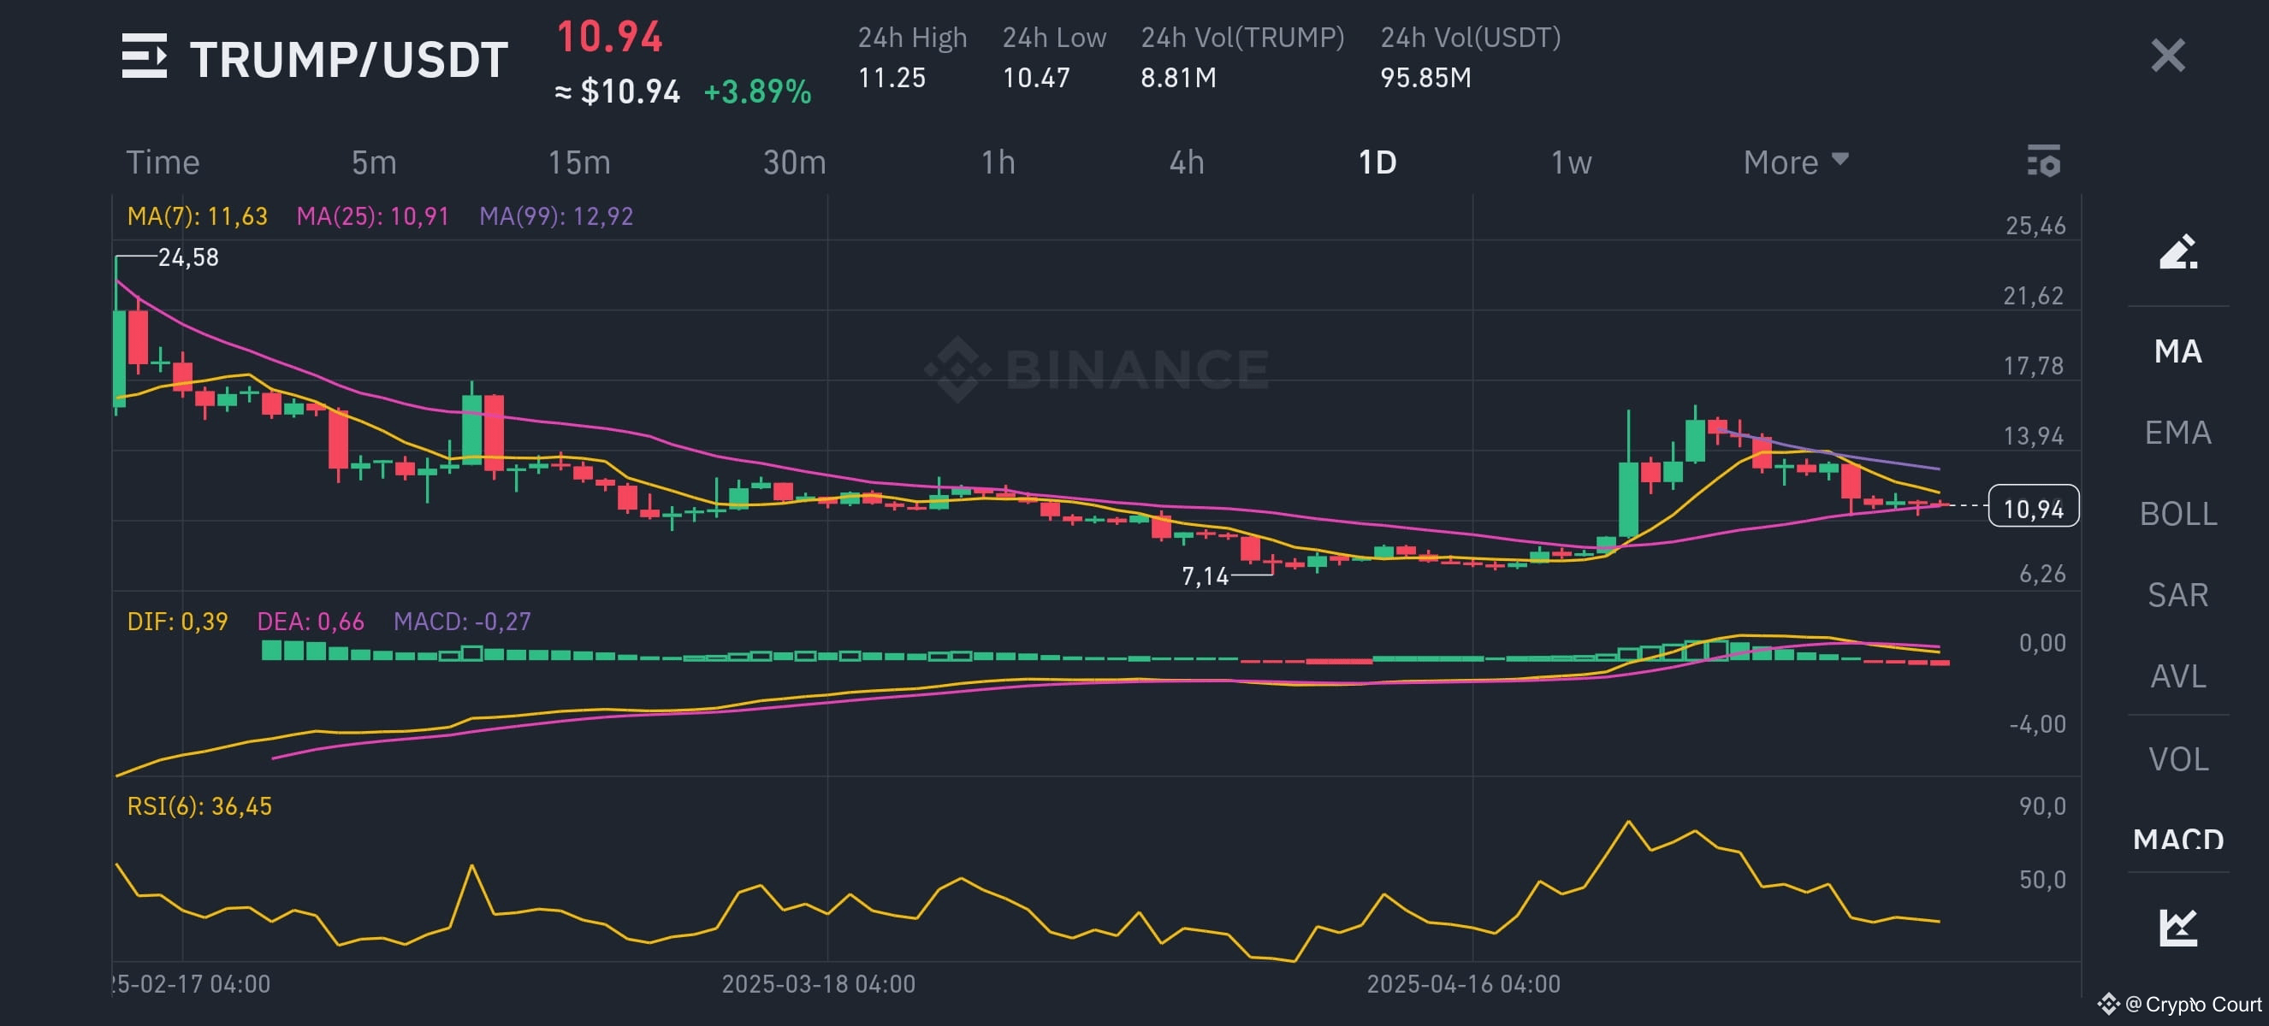Close the chart with the X icon
2269x1026 pixels.
[x=2168, y=56]
